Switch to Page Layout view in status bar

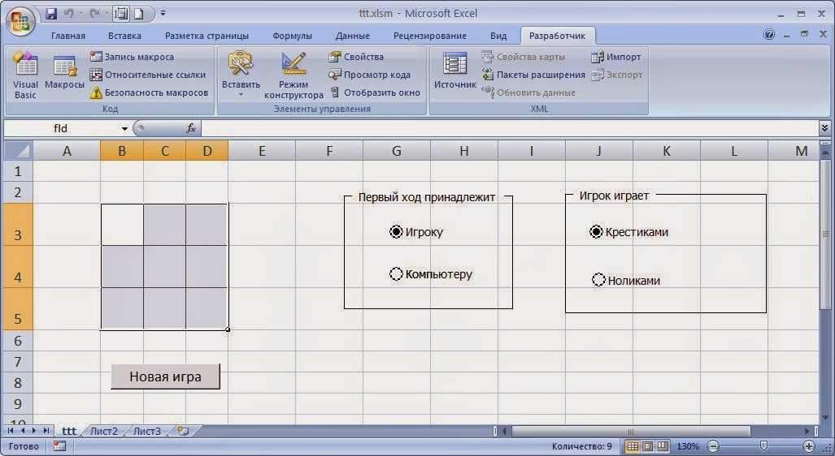point(647,446)
